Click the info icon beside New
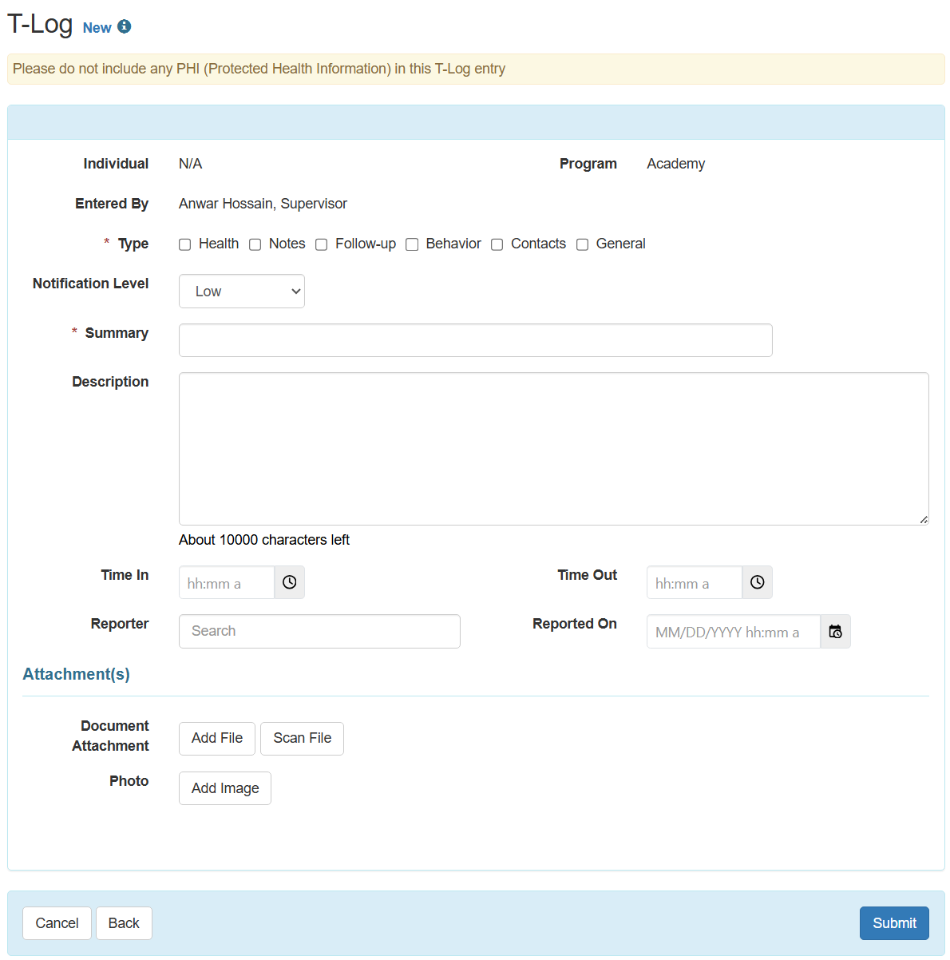950x960 pixels. 124,26
